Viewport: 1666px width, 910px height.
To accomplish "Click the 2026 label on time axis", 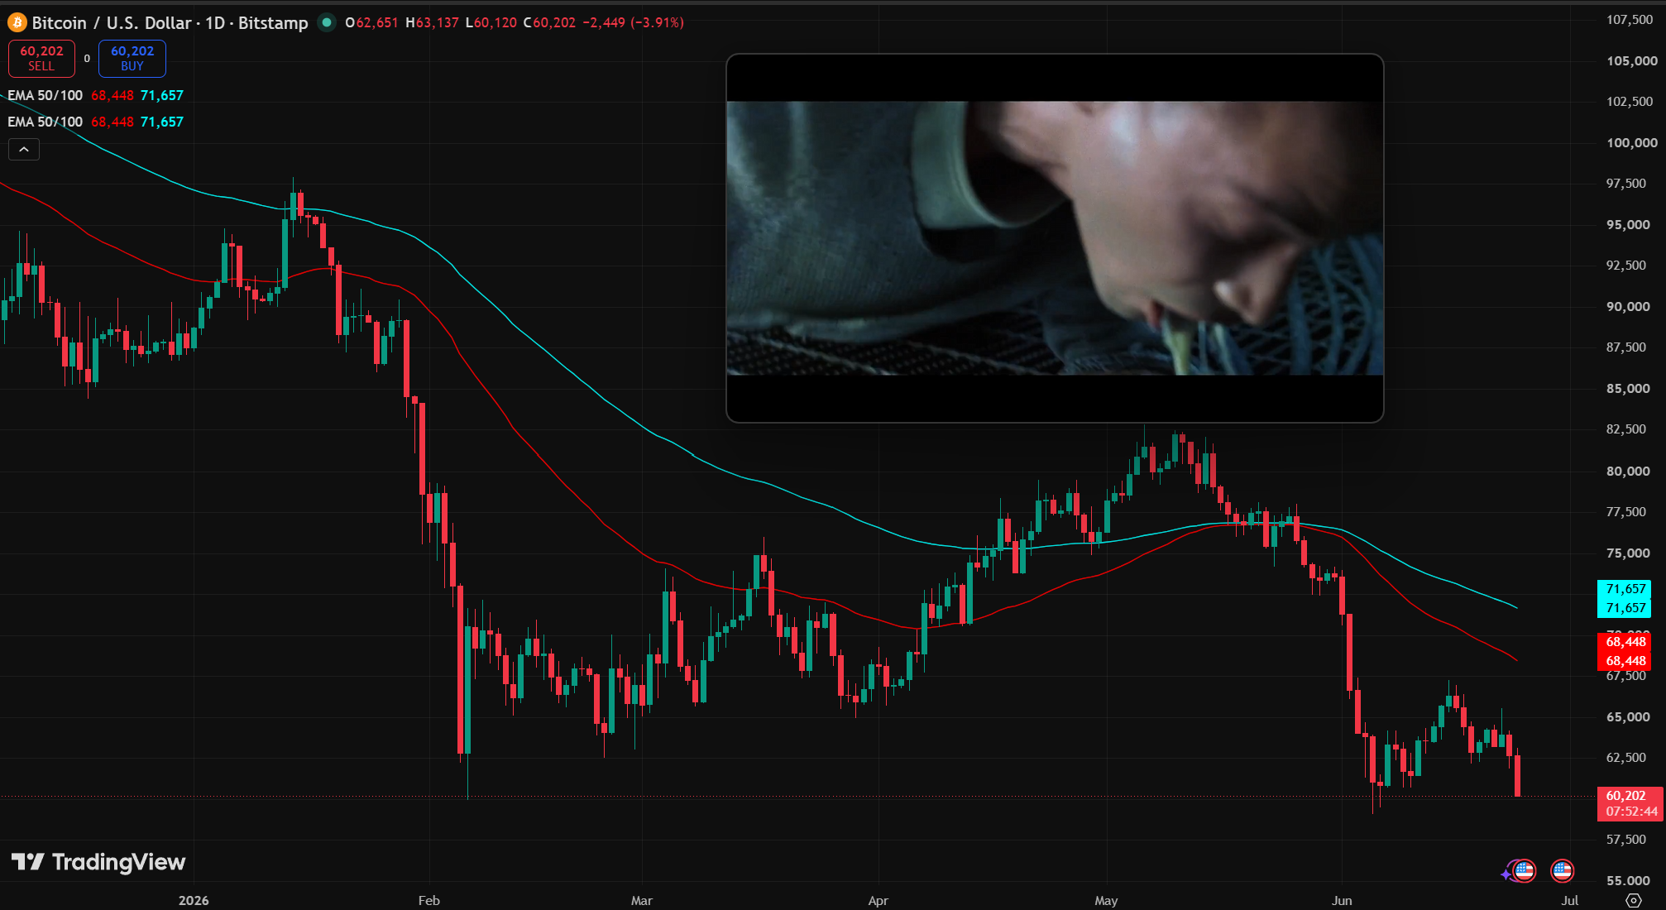I will [x=194, y=901].
